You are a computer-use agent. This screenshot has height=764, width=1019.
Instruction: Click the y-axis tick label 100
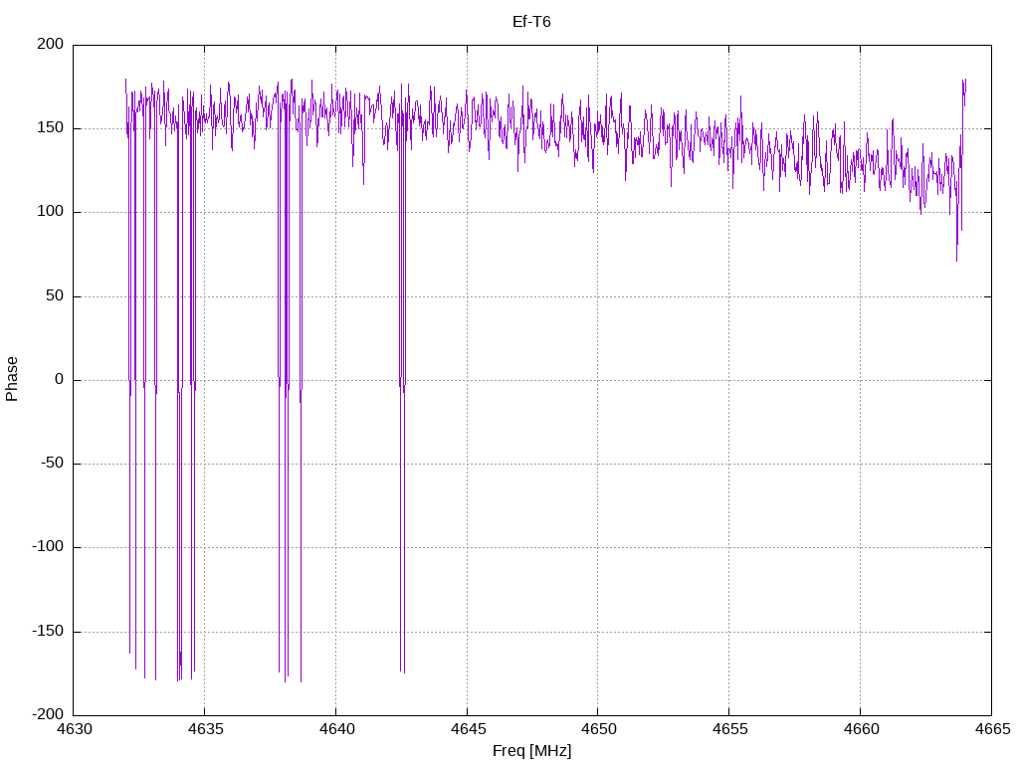[51, 212]
